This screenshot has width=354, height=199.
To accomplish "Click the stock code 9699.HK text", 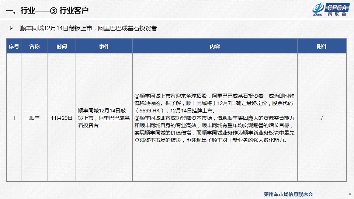I will [x=150, y=111].
